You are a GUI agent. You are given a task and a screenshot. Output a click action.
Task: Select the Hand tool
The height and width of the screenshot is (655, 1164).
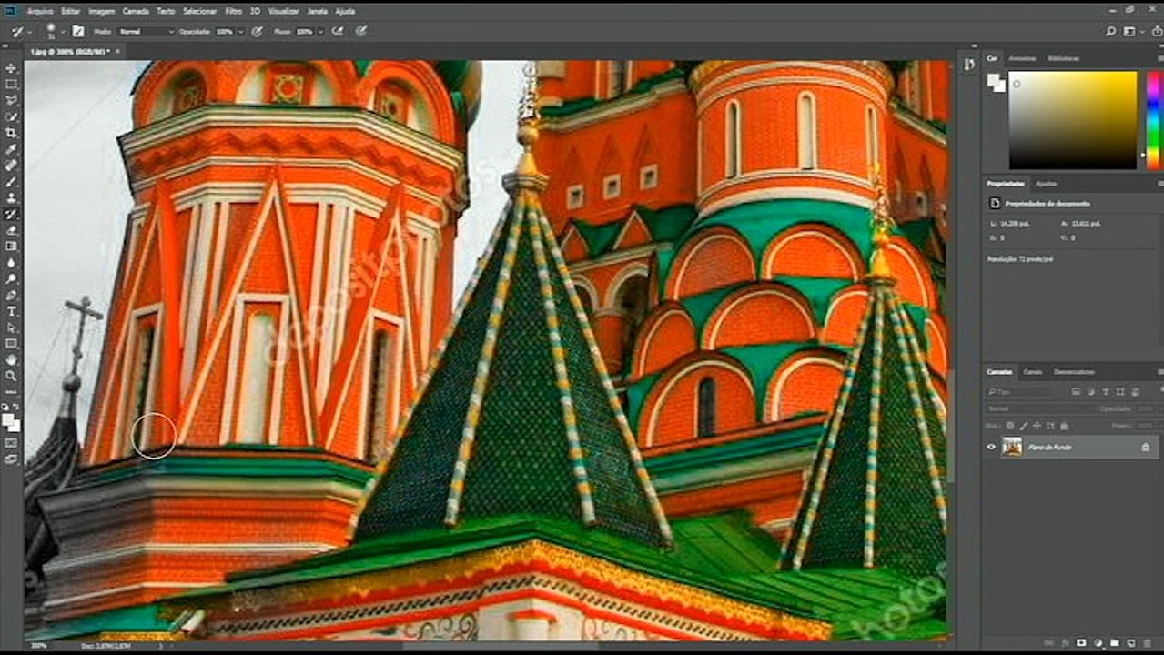tap(12, 359)
